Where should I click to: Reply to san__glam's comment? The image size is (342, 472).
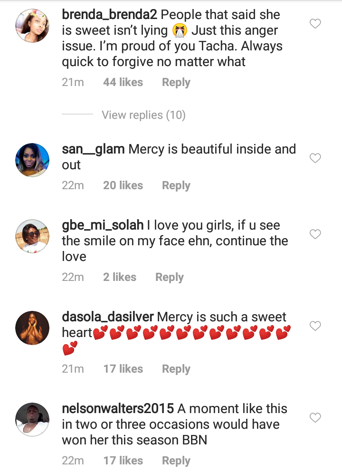(176, 185)
